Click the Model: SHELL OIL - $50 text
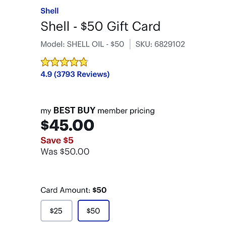Viewport: 227px width, 227px height. [x=82, y=44]
